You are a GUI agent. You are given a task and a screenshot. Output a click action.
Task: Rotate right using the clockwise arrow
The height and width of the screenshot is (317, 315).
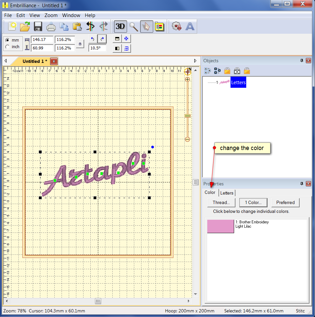[x=102, y=39]
